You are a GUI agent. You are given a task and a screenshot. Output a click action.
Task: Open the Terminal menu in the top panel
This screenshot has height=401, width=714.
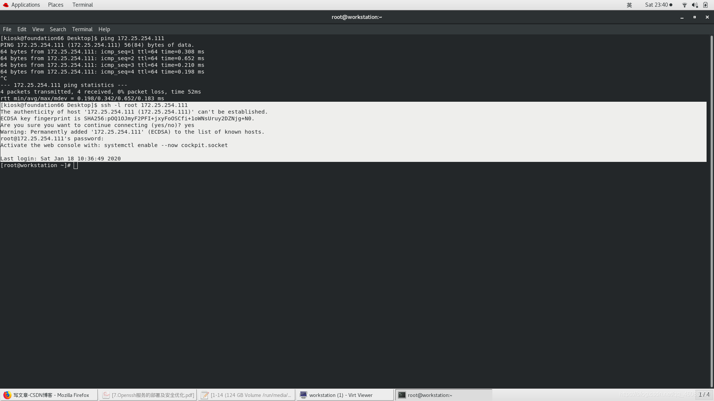83,5
